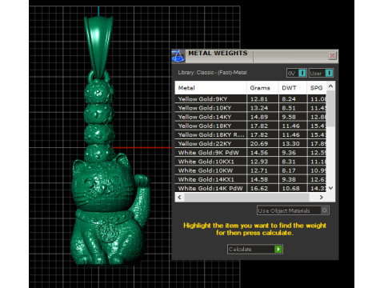Click the 8.51 DWT value
Viewport: 384px width, 288px height.
point(289,108)
